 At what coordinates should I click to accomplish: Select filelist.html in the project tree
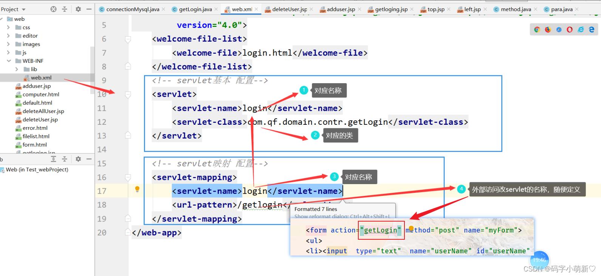36,136
